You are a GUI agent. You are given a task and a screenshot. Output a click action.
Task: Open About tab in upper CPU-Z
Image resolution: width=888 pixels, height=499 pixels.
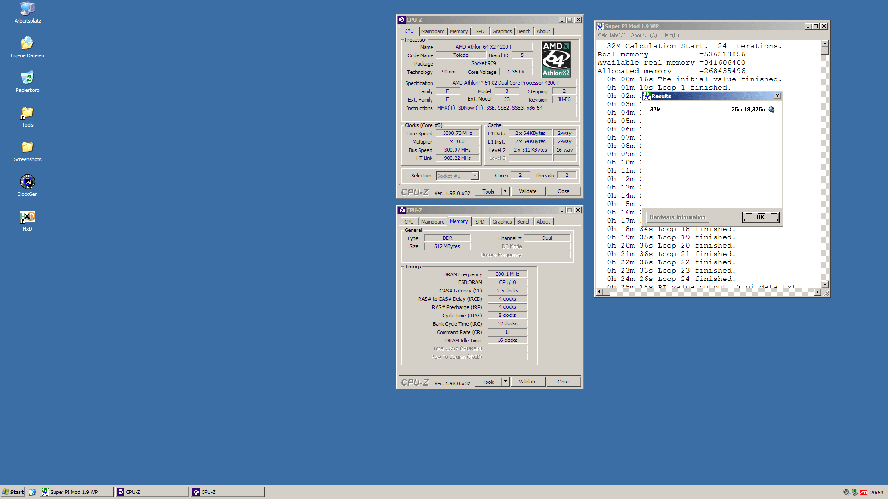point(543,31)
